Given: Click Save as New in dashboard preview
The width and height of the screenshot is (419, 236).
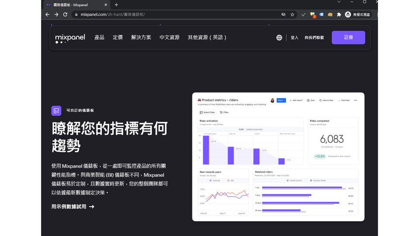Looking at the screenshot, I should coord(326,101).
